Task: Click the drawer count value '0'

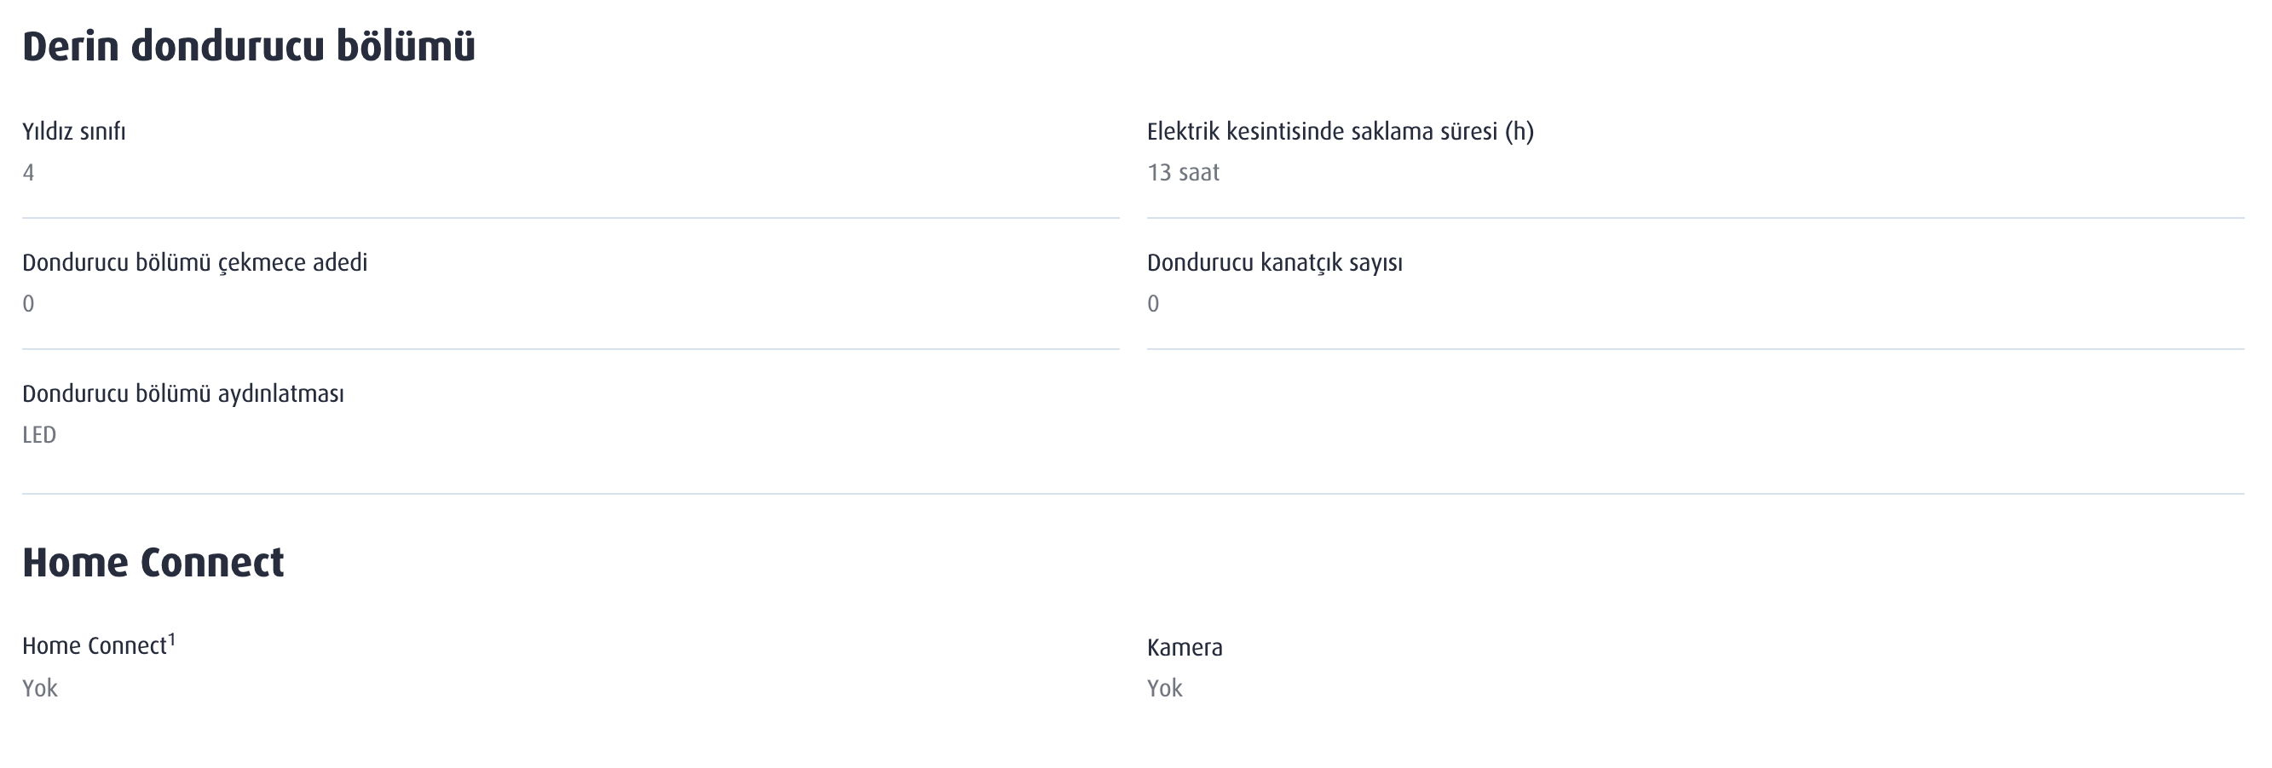Action: (x=28, y=304)
